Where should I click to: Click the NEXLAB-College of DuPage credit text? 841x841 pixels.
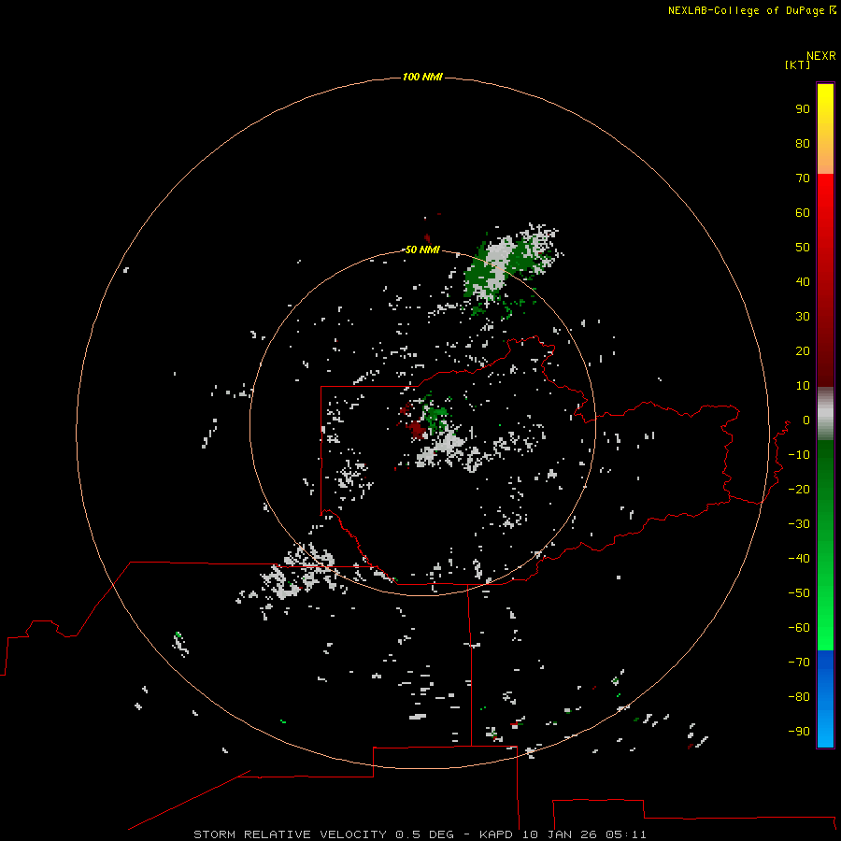point(751,10)
